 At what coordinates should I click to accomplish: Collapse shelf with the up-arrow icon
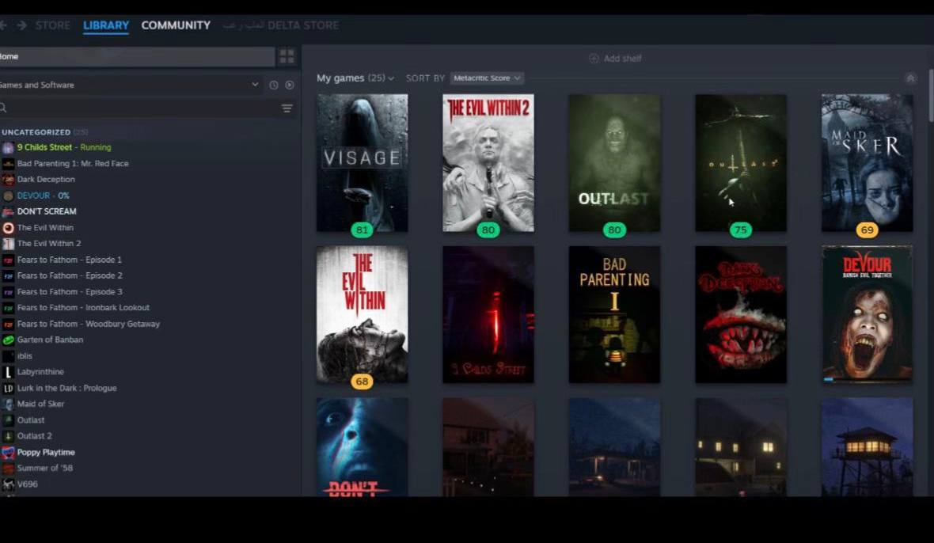[910, 78]
